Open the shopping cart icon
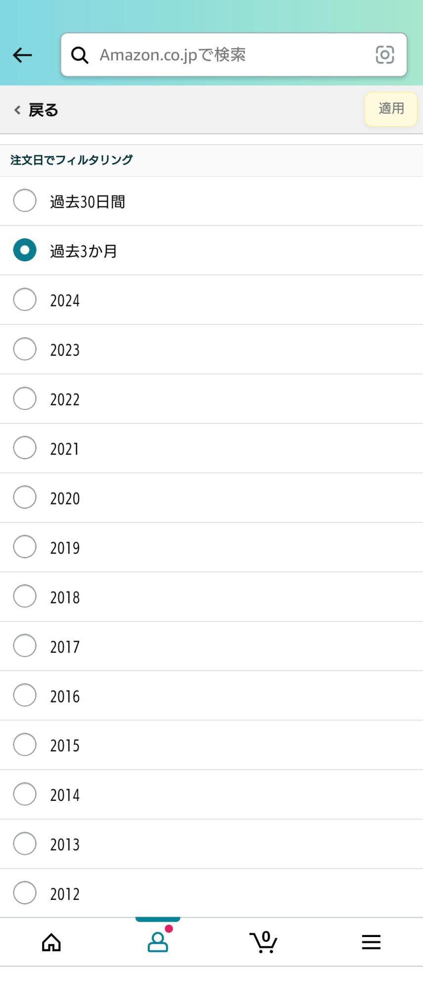Screen dimensions: 423x990 click(x=263, y=941)
